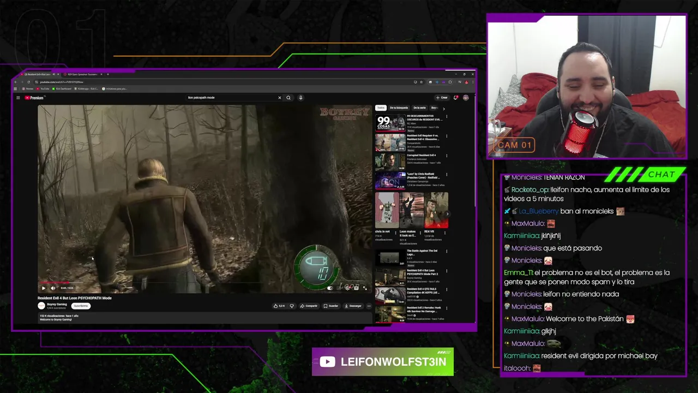Open the 'Leon makes it look so E...' short
The width and height of the screenshot is (698, 393).
pyautogui.click(x=411, y=210)
